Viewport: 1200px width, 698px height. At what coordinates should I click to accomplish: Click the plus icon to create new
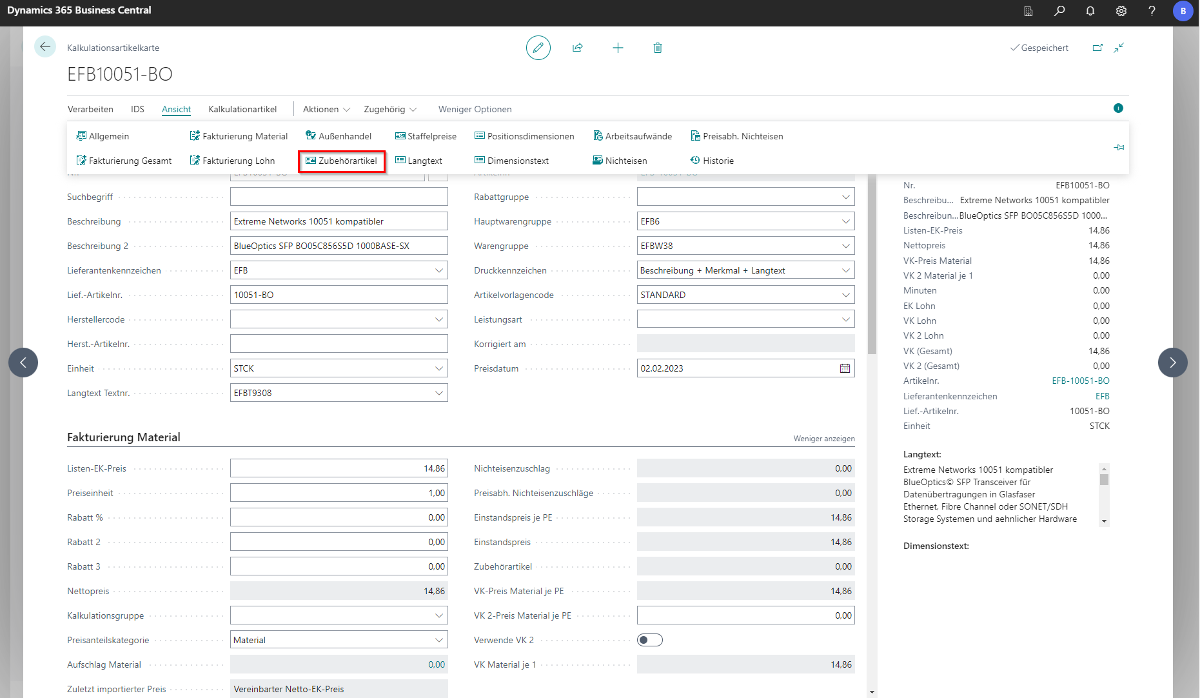(x=618, y=48)
